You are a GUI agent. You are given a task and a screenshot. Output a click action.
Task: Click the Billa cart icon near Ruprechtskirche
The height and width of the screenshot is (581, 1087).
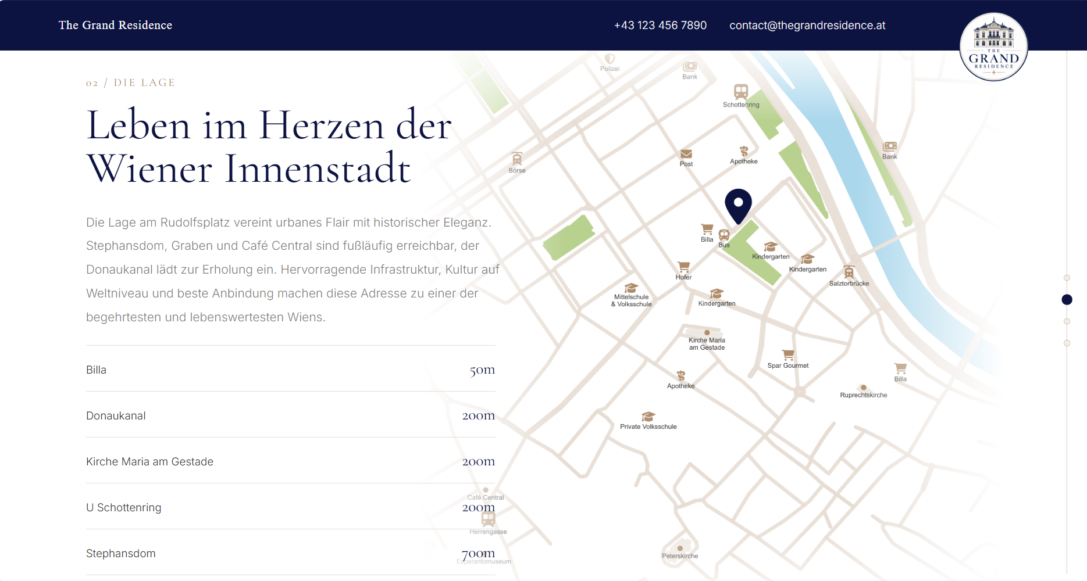point(900,368)
